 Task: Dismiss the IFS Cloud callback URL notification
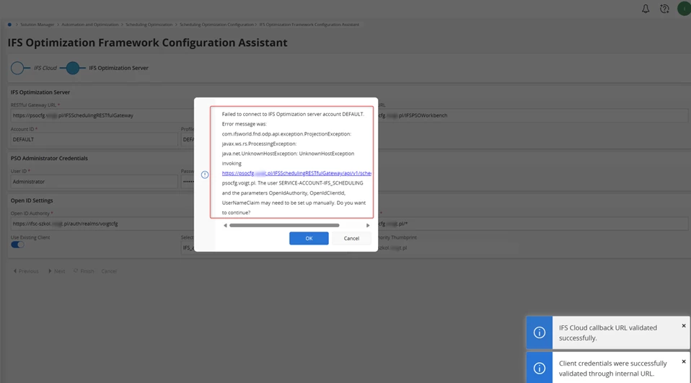click(x=684, y=326)
